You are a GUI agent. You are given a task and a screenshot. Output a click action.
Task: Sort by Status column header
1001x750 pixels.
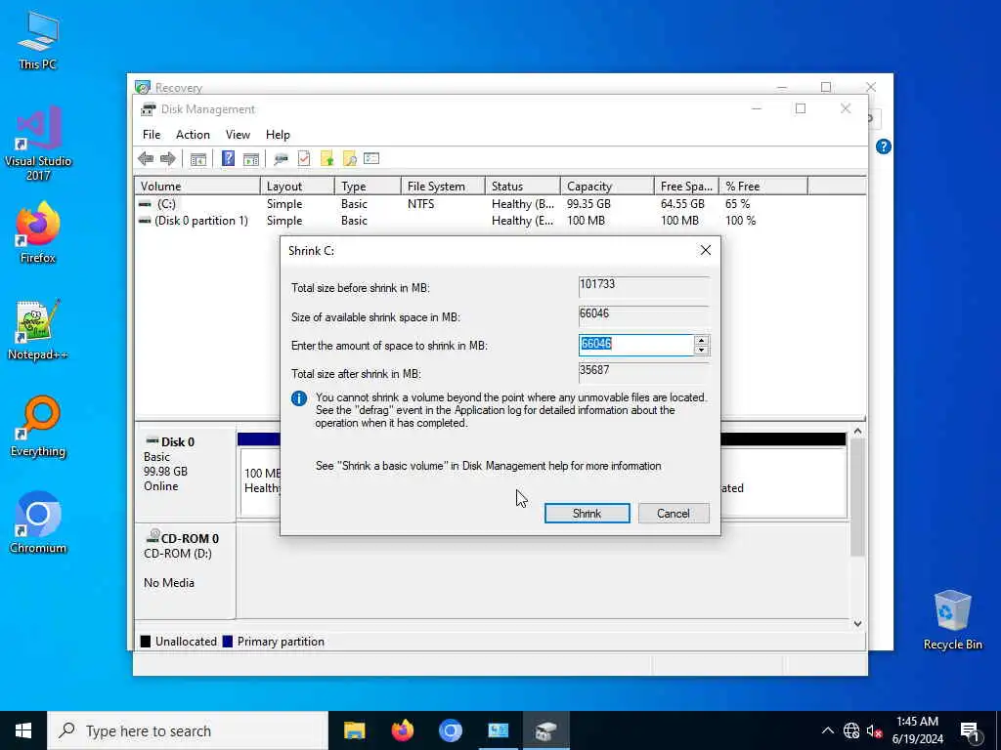tap(522, 187)
